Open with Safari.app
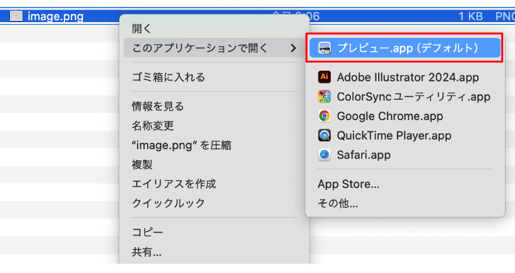The image size is (515, 273). click(x=364, y=155)
